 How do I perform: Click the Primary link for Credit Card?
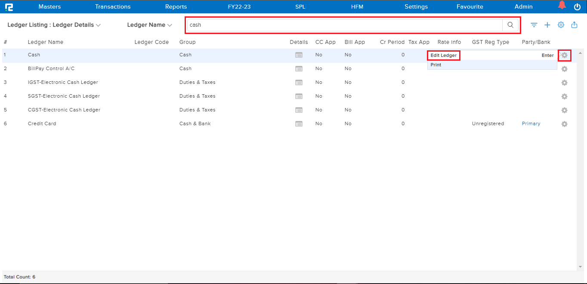click(x=531, y=123)
